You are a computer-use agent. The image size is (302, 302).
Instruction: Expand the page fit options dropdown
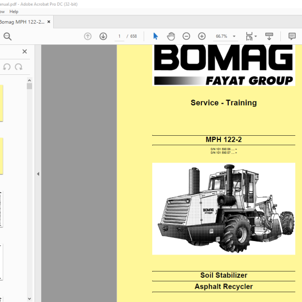point(256,36)
